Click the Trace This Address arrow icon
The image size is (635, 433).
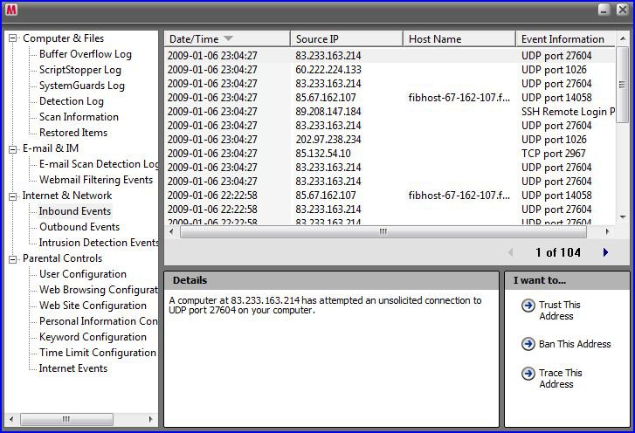pos(528,373)
